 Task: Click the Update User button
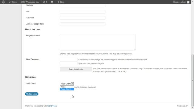32,94
